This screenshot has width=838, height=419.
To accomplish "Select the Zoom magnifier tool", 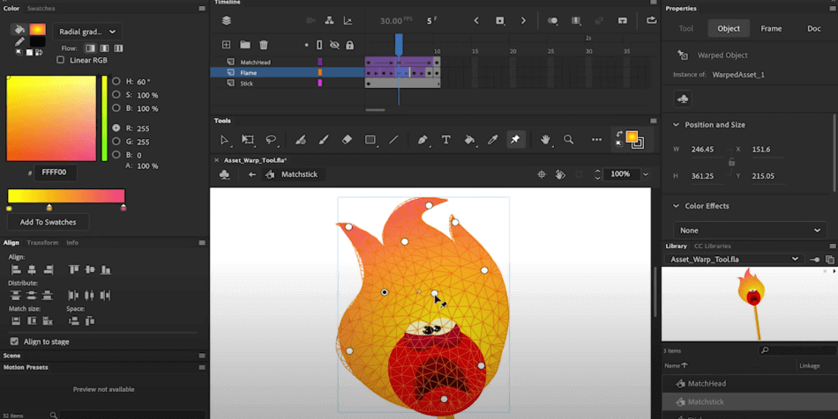I will point(569,140).
